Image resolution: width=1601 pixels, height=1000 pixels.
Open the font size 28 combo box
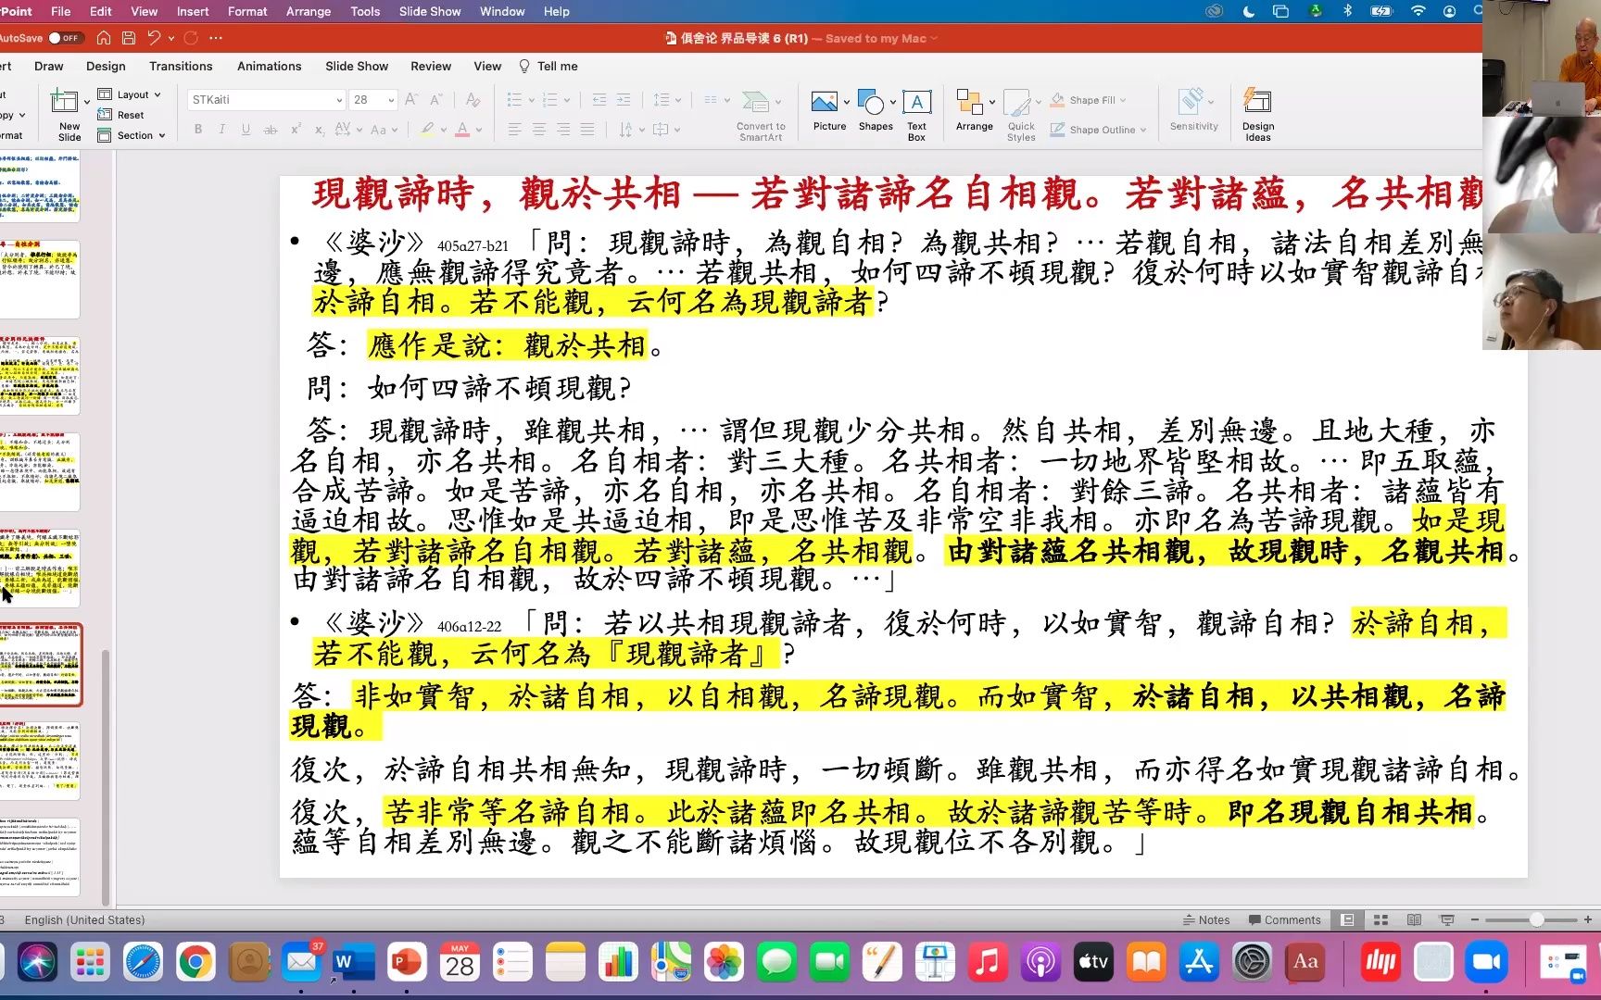pos(373,99)
